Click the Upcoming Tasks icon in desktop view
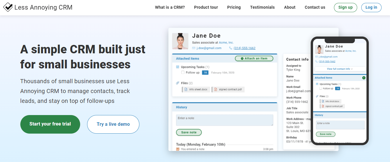390x162 pixels. pos(178,67)
